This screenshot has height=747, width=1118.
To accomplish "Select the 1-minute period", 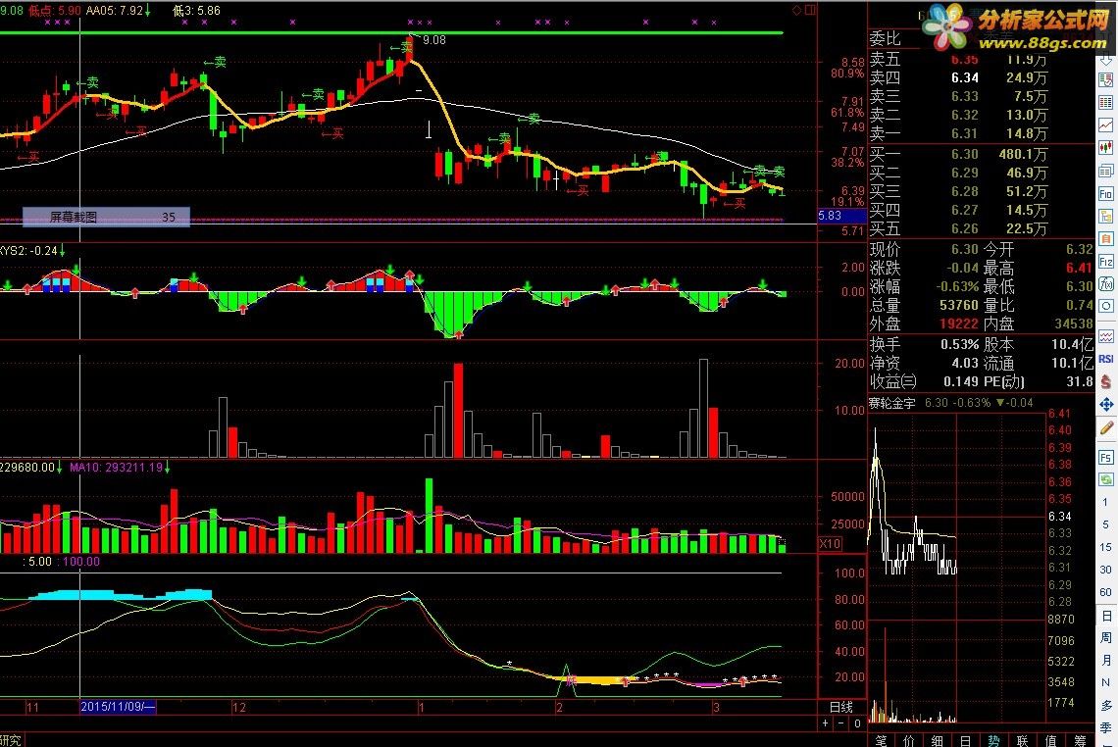I will [1106, 503].
